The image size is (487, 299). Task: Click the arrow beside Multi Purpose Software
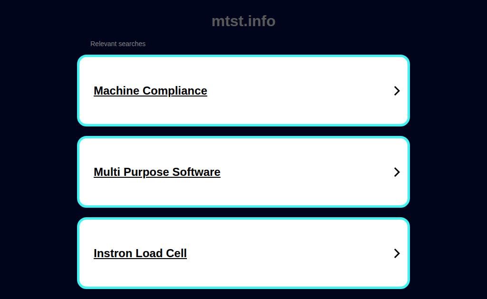pyautogui.click(x=397, y=172)
